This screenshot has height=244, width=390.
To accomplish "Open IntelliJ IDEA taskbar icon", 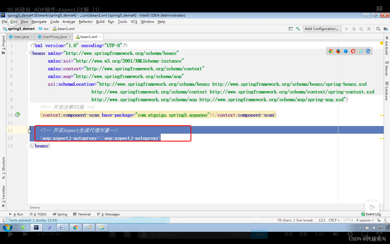I will coord(36,227).
